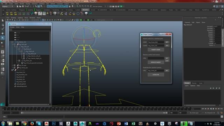Click the Outliner vertical scrollbar
The height and width of the screenshot is (126, 224).
tap(50, 68)
